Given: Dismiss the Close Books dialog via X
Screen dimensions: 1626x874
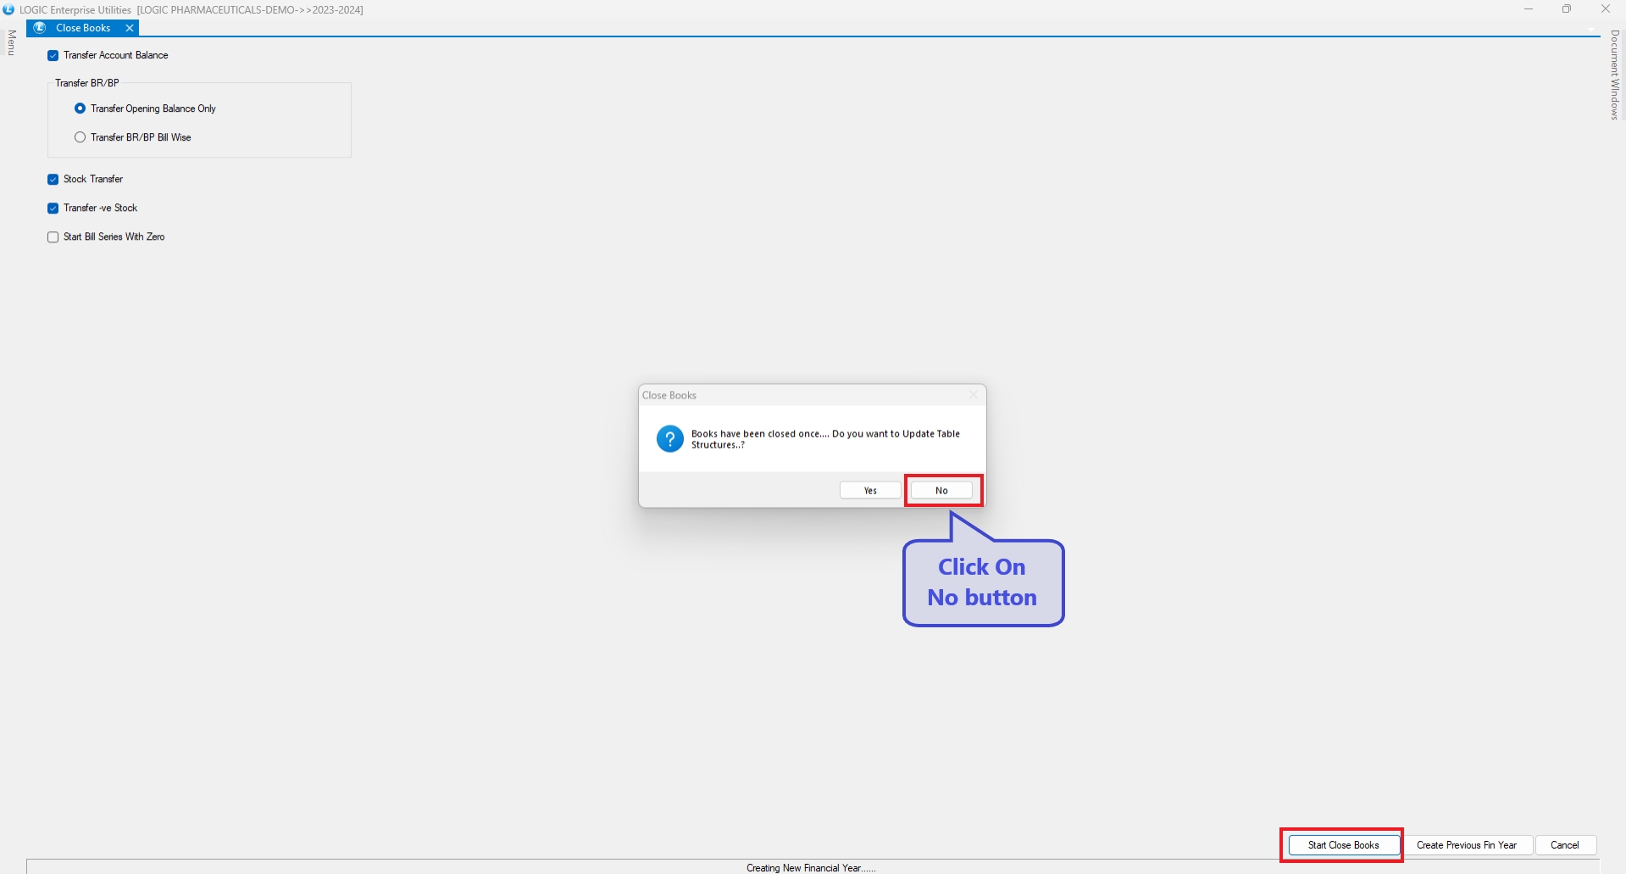Looking at the screenshot, I should [x=974, y=395].
